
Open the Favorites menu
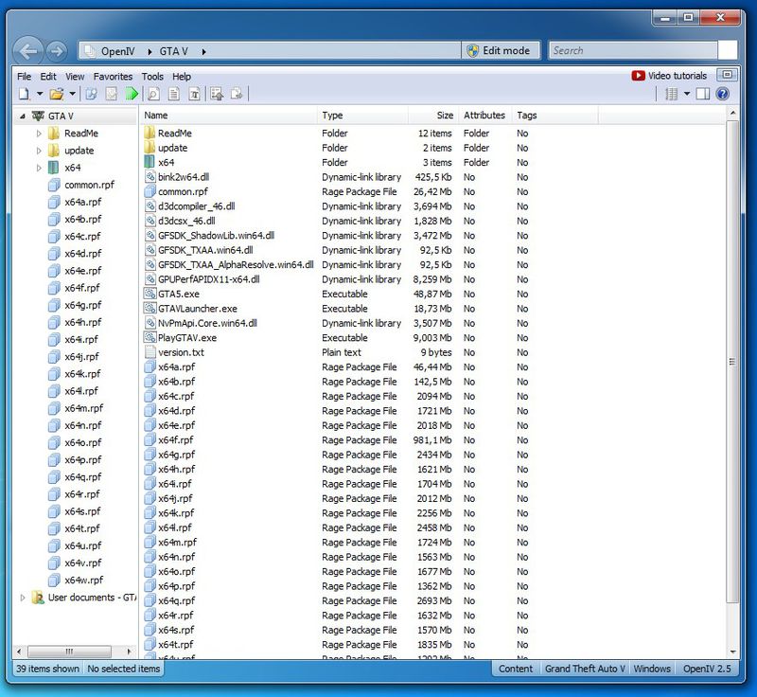click(x=113, y=77)
